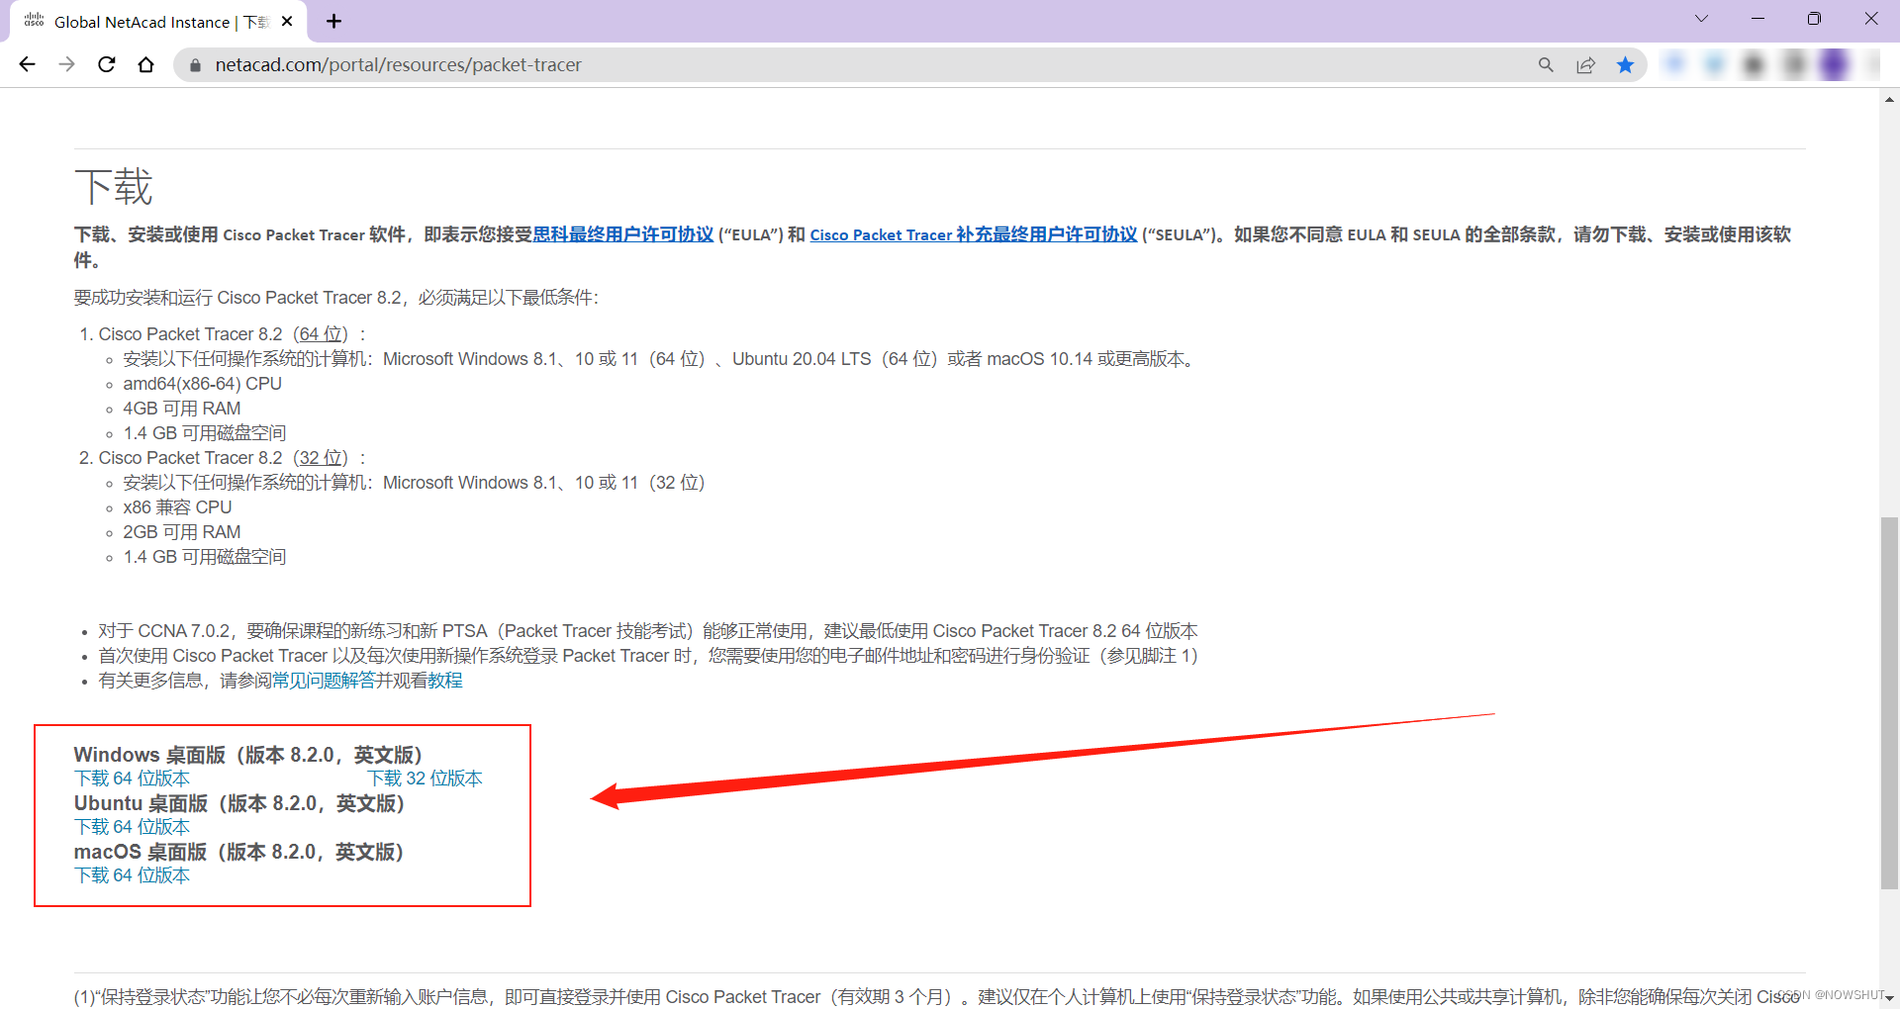Download macOS 64-bit version

132,875
